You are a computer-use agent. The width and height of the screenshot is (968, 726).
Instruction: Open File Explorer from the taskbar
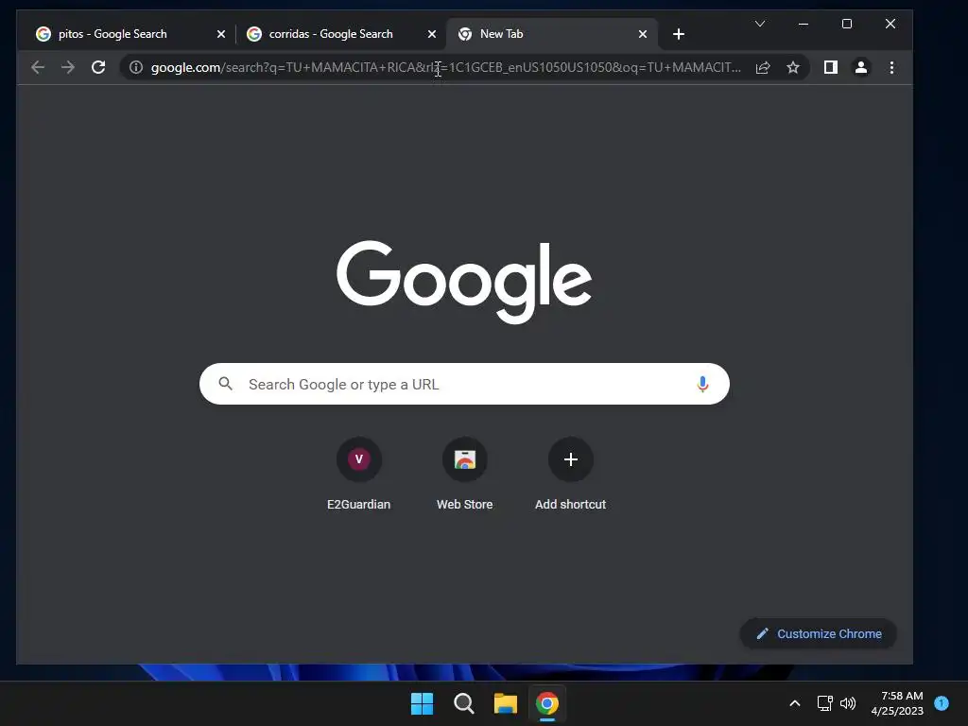(506, 703)
